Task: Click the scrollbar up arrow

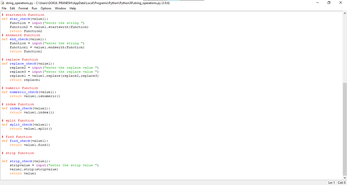Action: point(345,13)
